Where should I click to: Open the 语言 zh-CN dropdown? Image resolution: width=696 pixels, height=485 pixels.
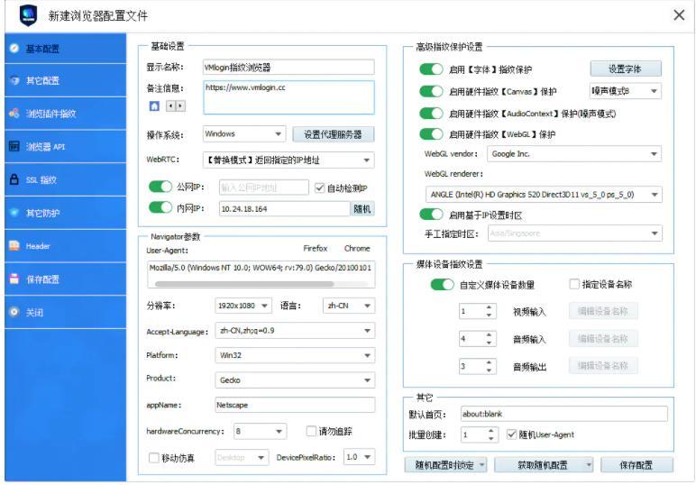point(348,306)
